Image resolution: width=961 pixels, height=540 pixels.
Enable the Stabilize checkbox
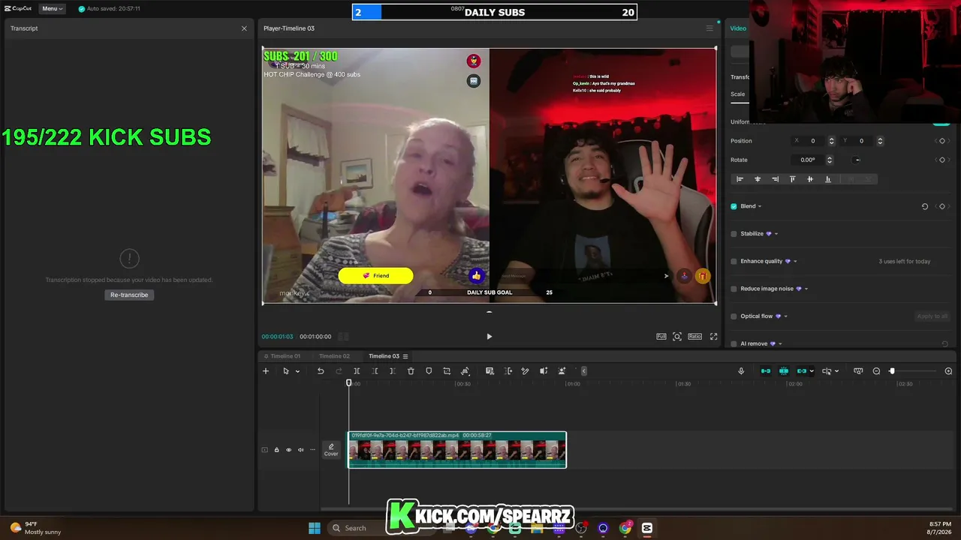pos(734,234)
